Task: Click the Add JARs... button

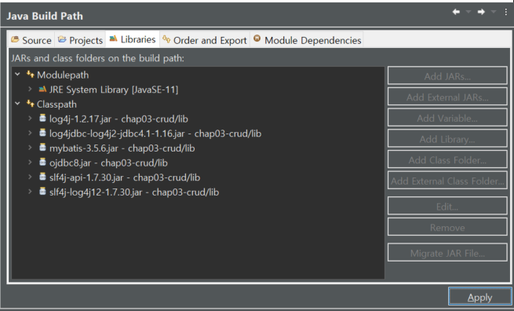Action: (x=447, y=75)
